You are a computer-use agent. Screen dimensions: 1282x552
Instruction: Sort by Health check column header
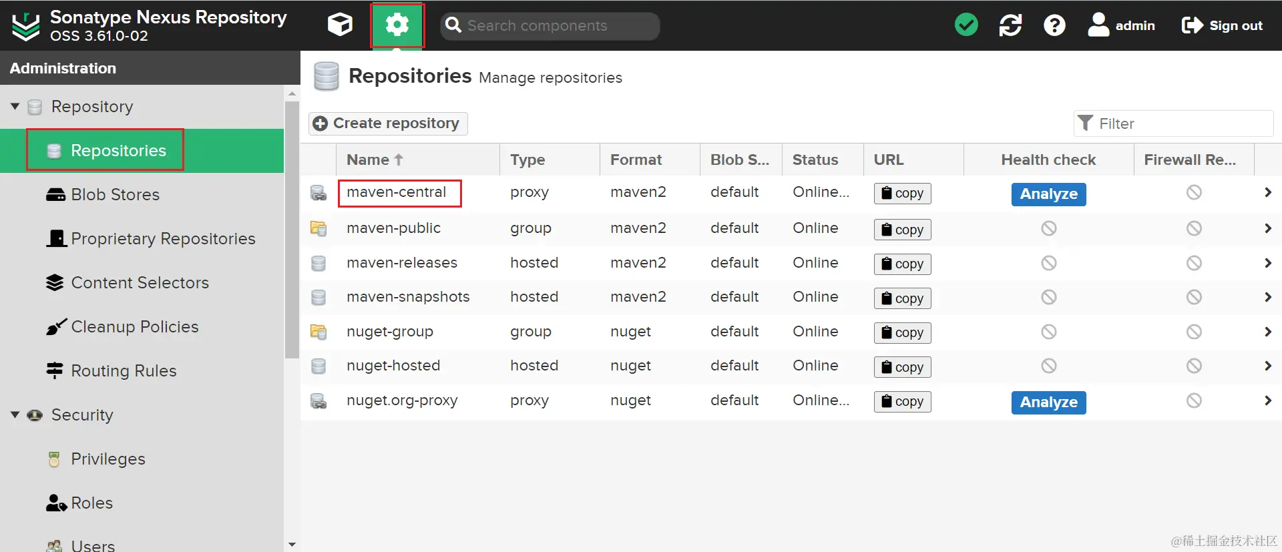tap(1048, 160)
